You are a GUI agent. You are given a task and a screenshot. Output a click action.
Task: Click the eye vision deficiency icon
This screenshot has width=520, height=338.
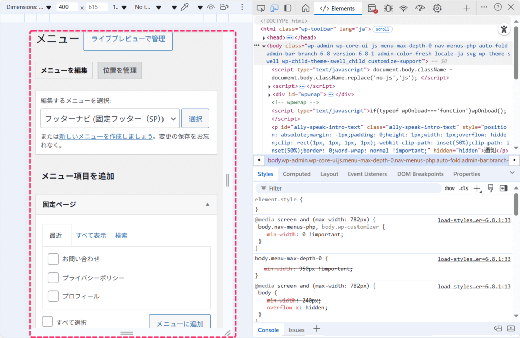211,7
